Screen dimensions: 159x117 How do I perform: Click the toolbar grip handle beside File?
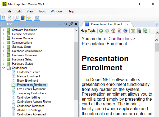[3, 11]
